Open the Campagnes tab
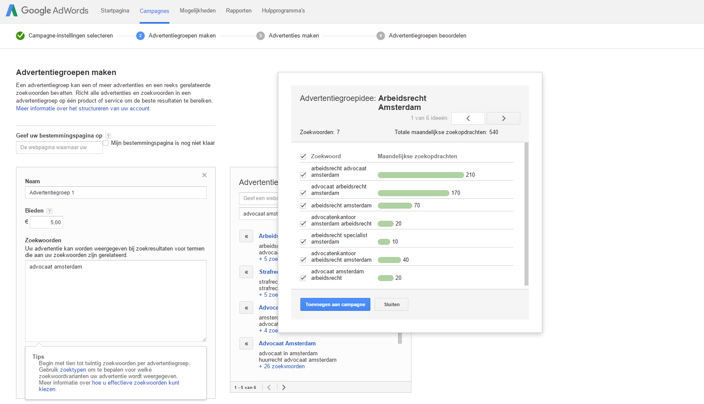This screenshot has height=404, width=704. click(154, 11)
